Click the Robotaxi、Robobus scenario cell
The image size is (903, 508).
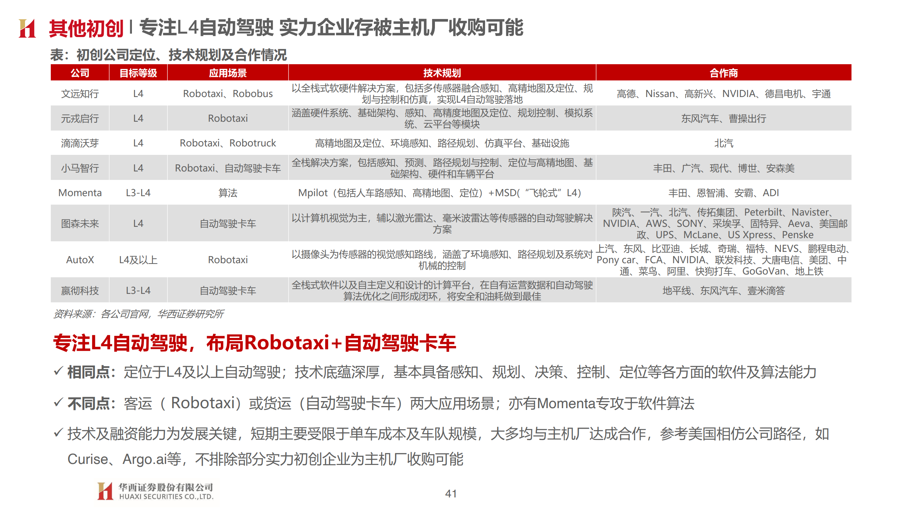click(x=228, y=93)
